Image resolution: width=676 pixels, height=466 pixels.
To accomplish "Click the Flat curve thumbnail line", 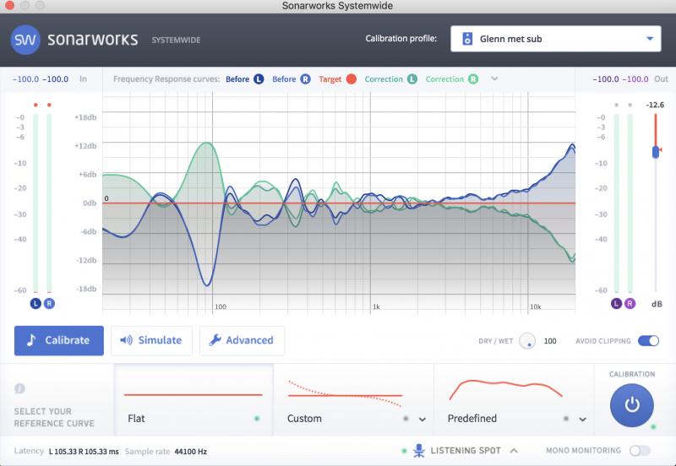I will pos(194,394).
